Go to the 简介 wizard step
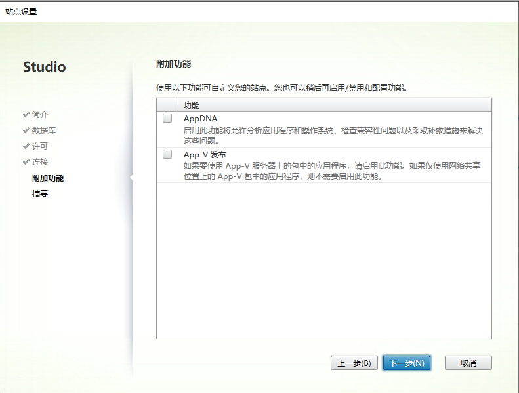The height and width of the screenshot is (393, 519). point(40,114)
